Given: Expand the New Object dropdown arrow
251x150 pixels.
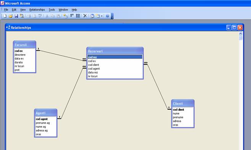Looking at the screenshot, I should coord(102,16).
